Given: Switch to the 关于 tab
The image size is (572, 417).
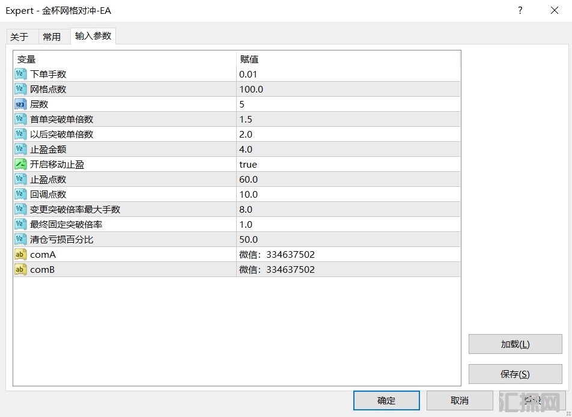Looking at the screenshot, I should pyautogui.click(x=19, y=37).
